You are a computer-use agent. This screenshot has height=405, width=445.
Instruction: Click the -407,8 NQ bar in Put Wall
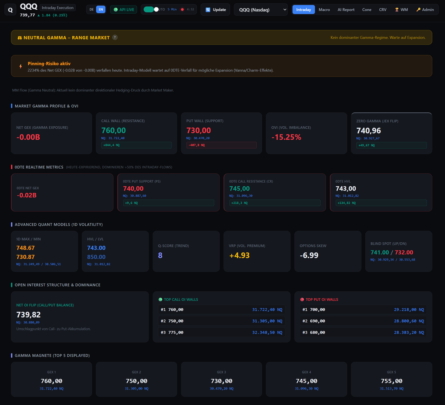221,145
